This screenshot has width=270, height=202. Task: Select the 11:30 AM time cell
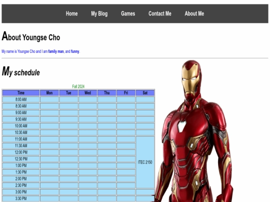(21, 146)
